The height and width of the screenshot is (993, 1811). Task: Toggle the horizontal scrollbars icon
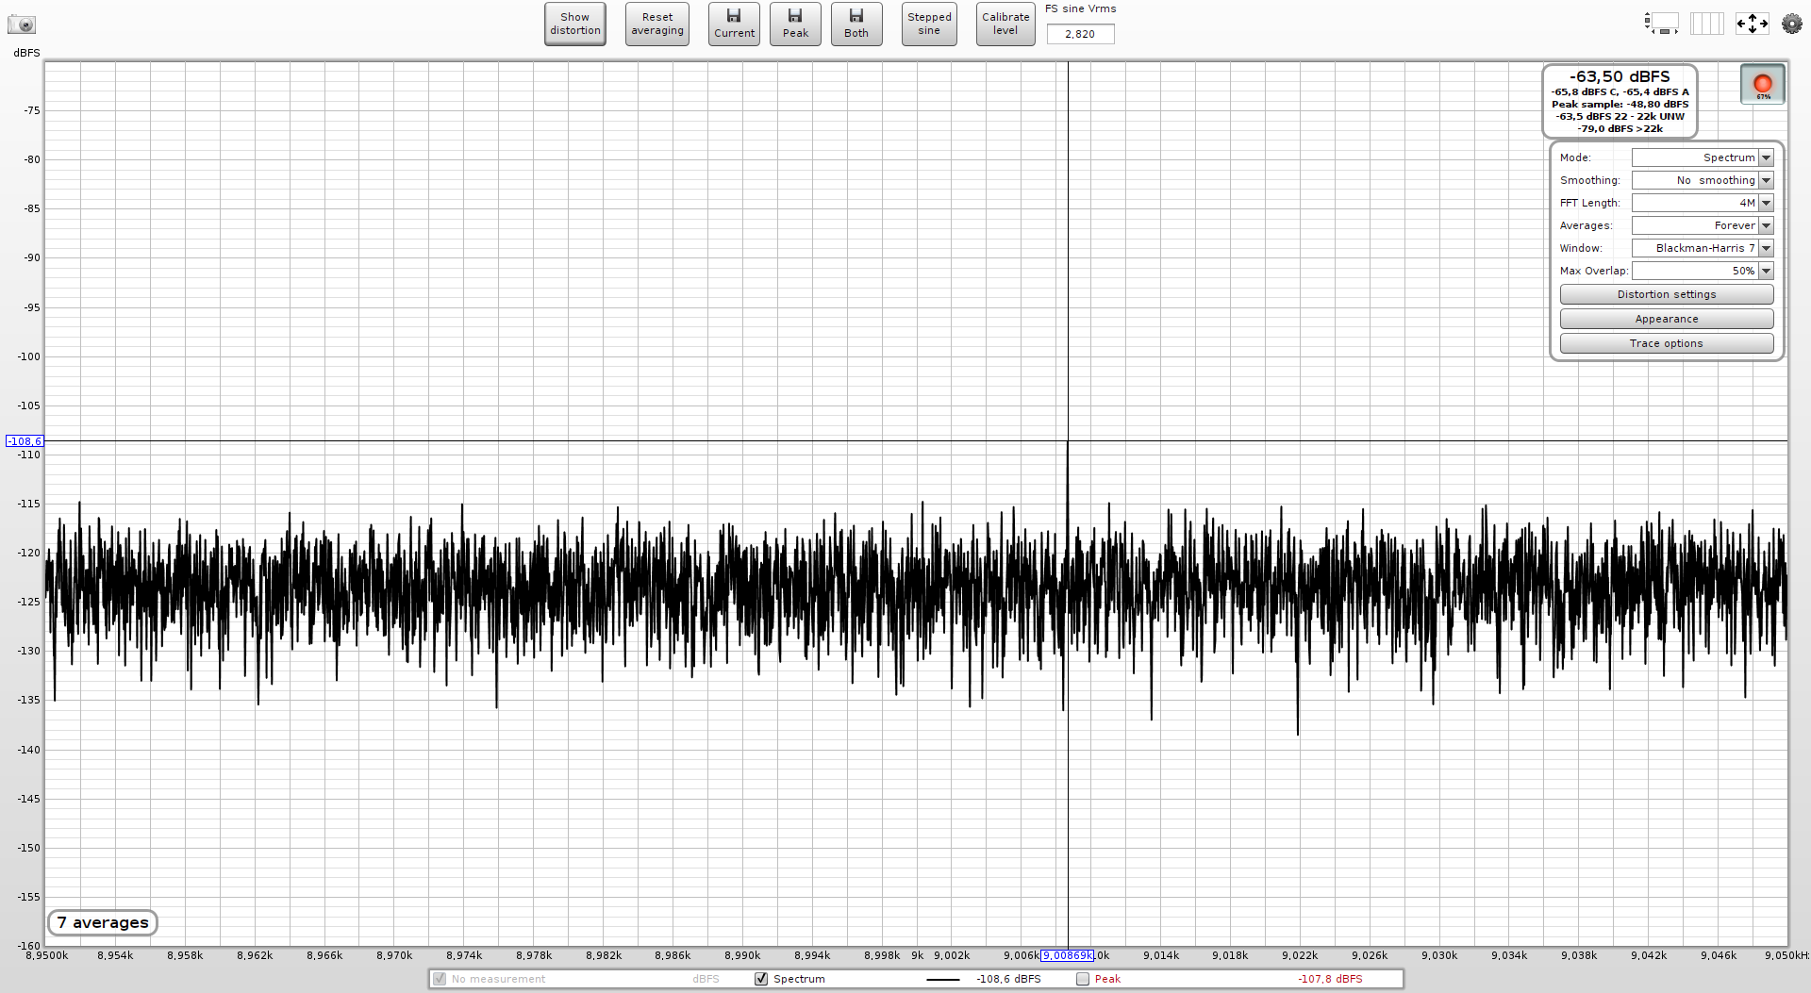point(1662,24)
